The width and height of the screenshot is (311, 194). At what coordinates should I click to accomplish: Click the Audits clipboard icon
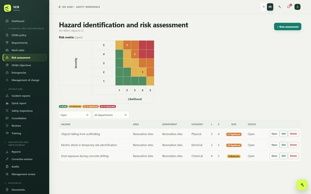coord(7,167)
